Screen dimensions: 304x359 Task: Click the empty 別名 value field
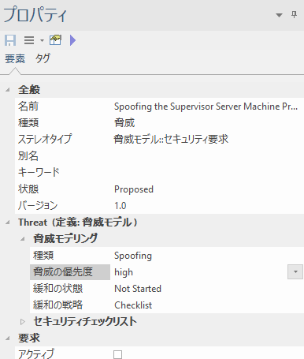pyautogui.click(x=207, y=156)
